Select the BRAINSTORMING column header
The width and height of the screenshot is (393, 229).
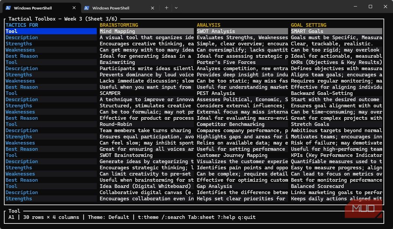pos(119,25)
